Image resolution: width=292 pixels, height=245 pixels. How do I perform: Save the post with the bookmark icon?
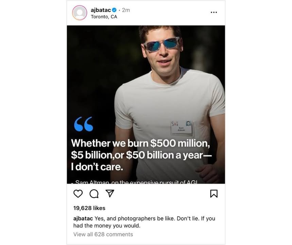coord(214,194)
